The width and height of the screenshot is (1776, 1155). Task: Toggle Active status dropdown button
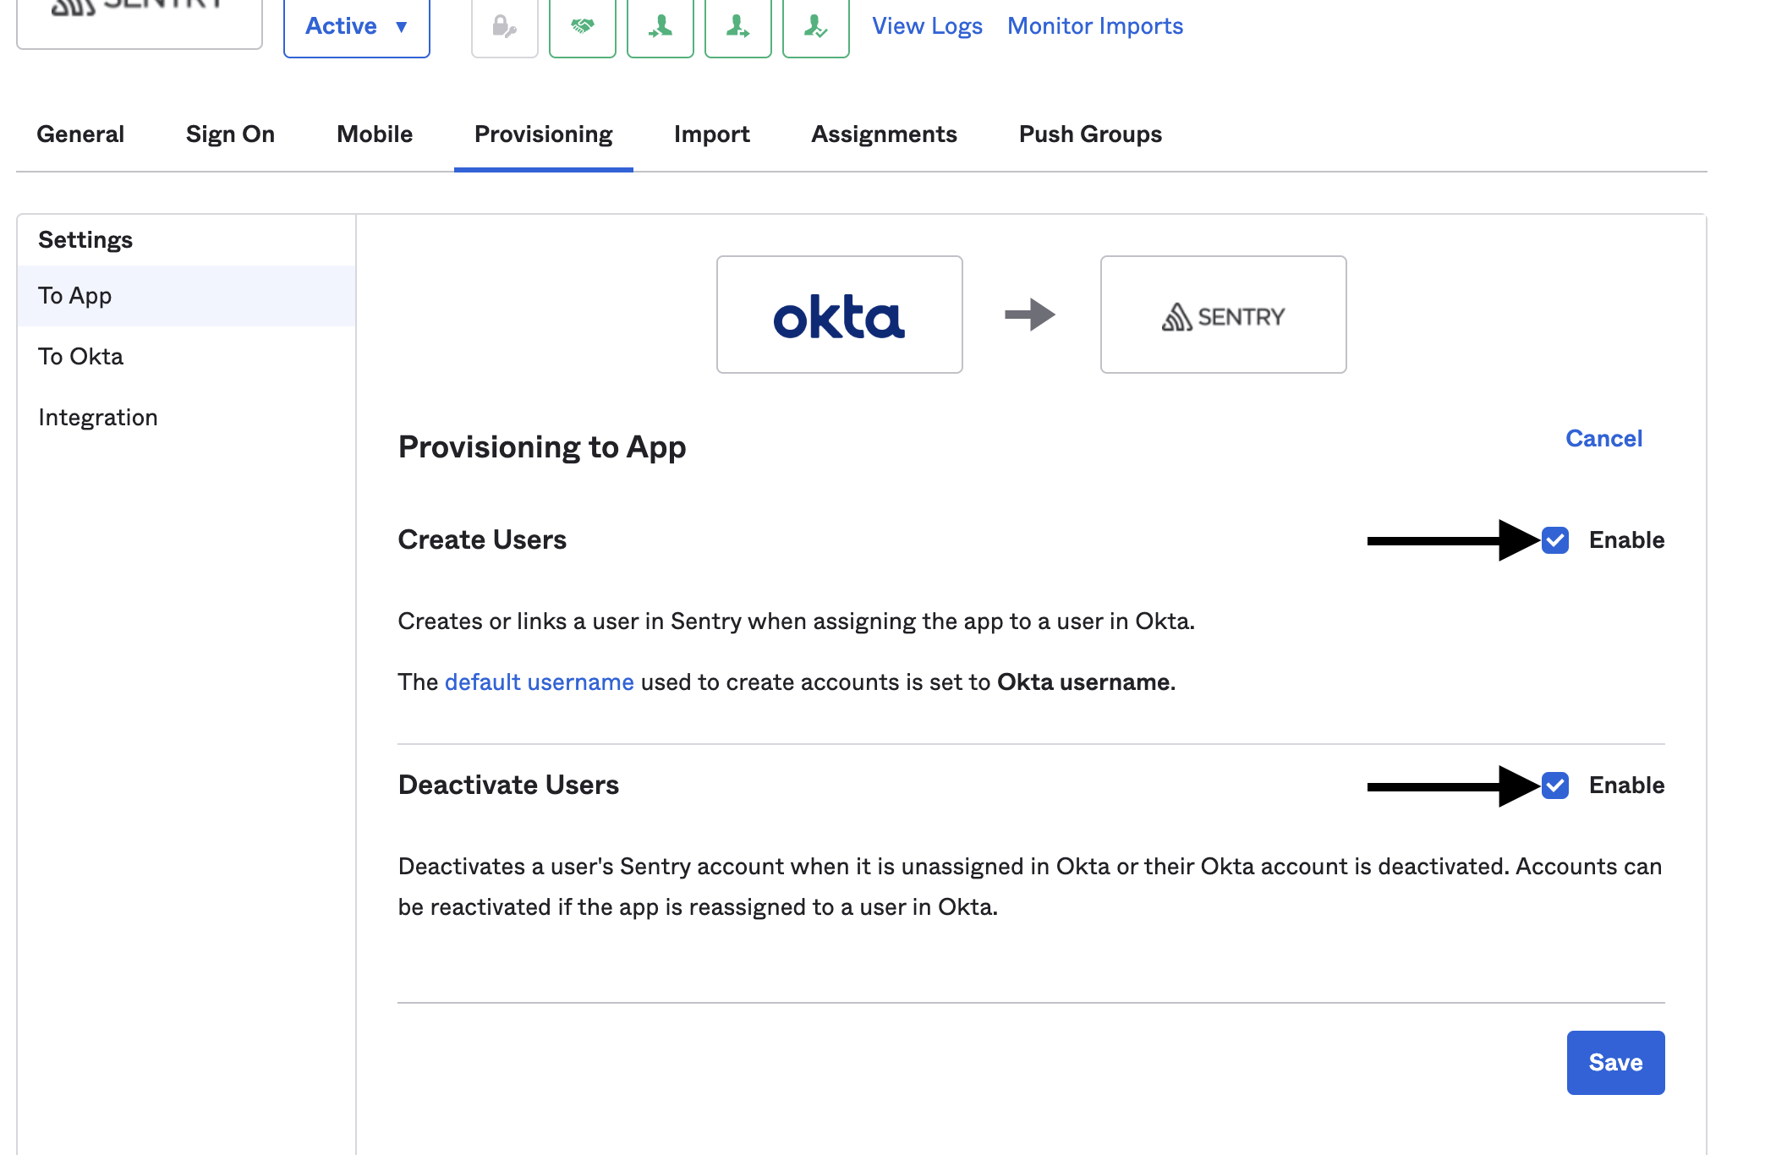[356, 25]
